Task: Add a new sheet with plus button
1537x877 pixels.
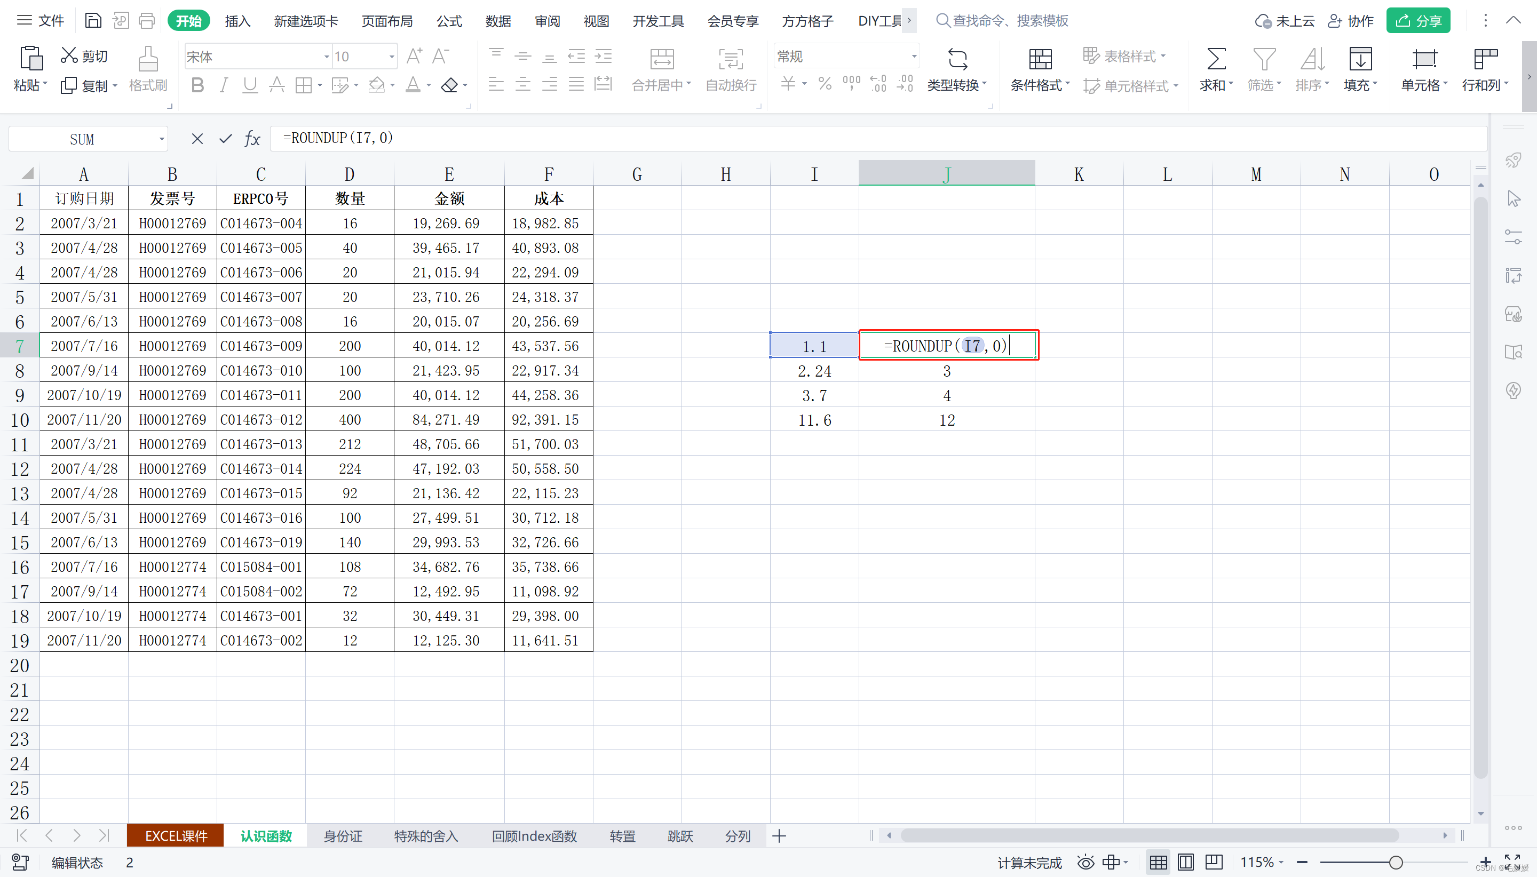Action: point(779,836)
